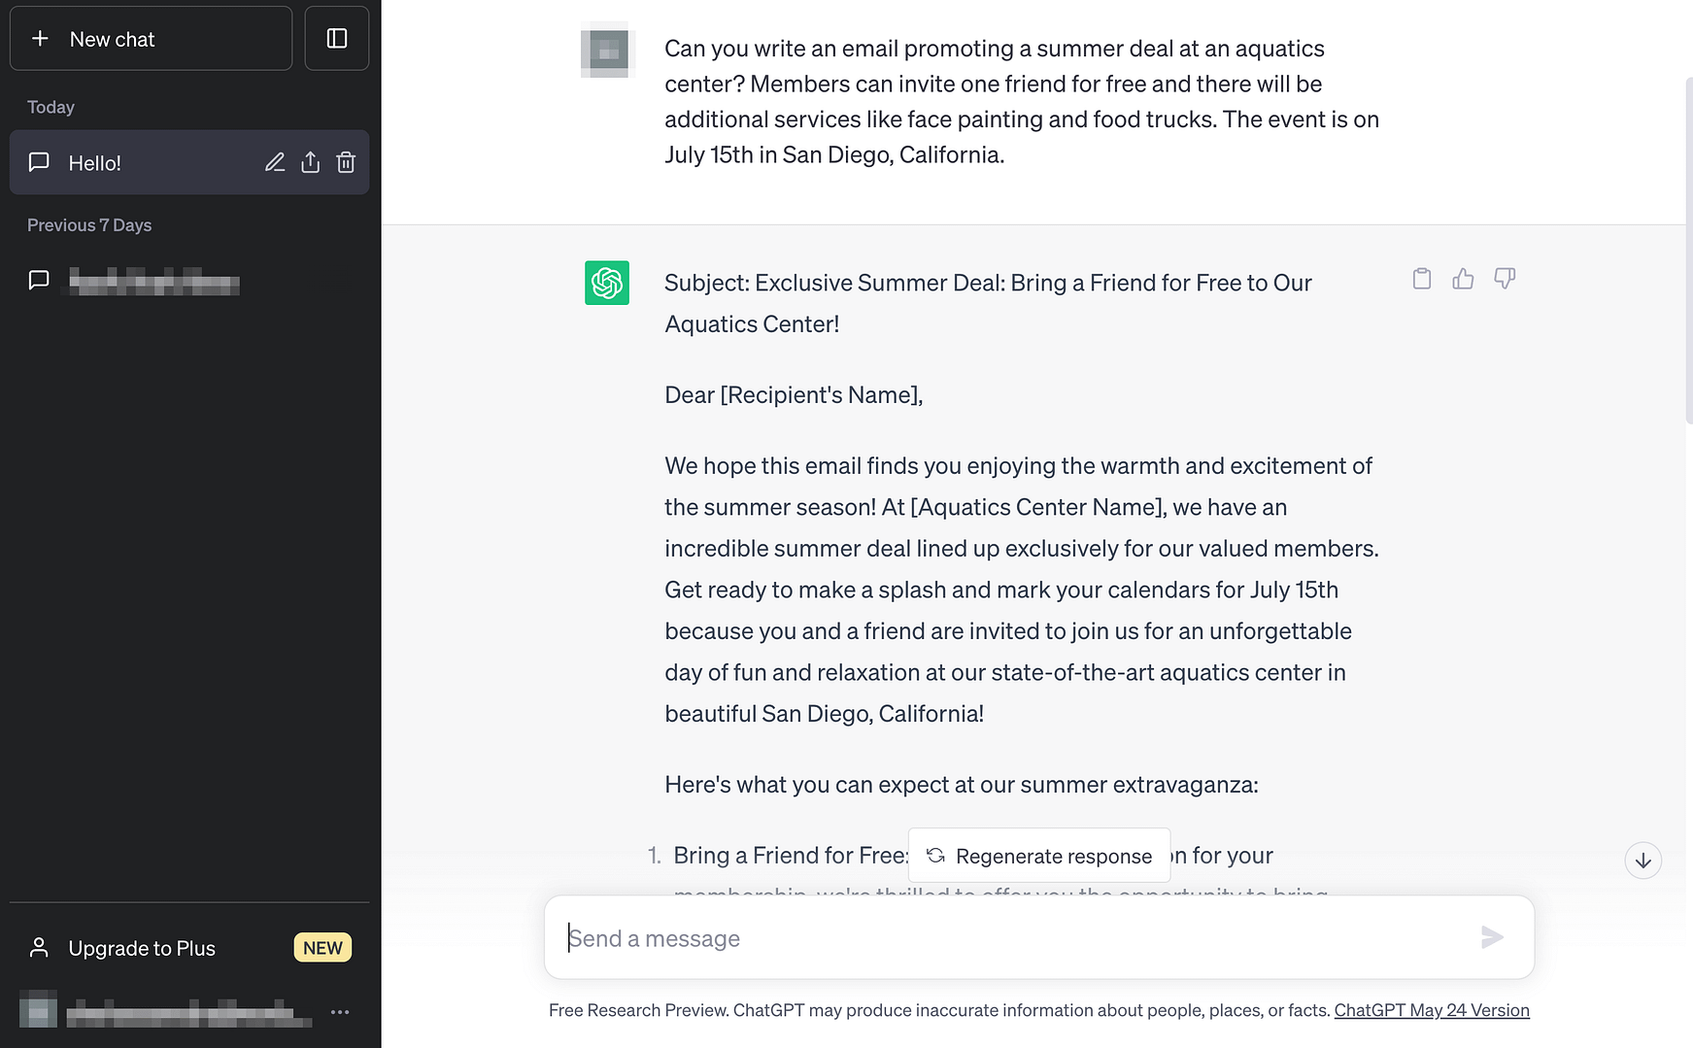This screenshot has height=1048, width=1693.
Task: Click Regenerate response button
Action: pos(1038,856)
